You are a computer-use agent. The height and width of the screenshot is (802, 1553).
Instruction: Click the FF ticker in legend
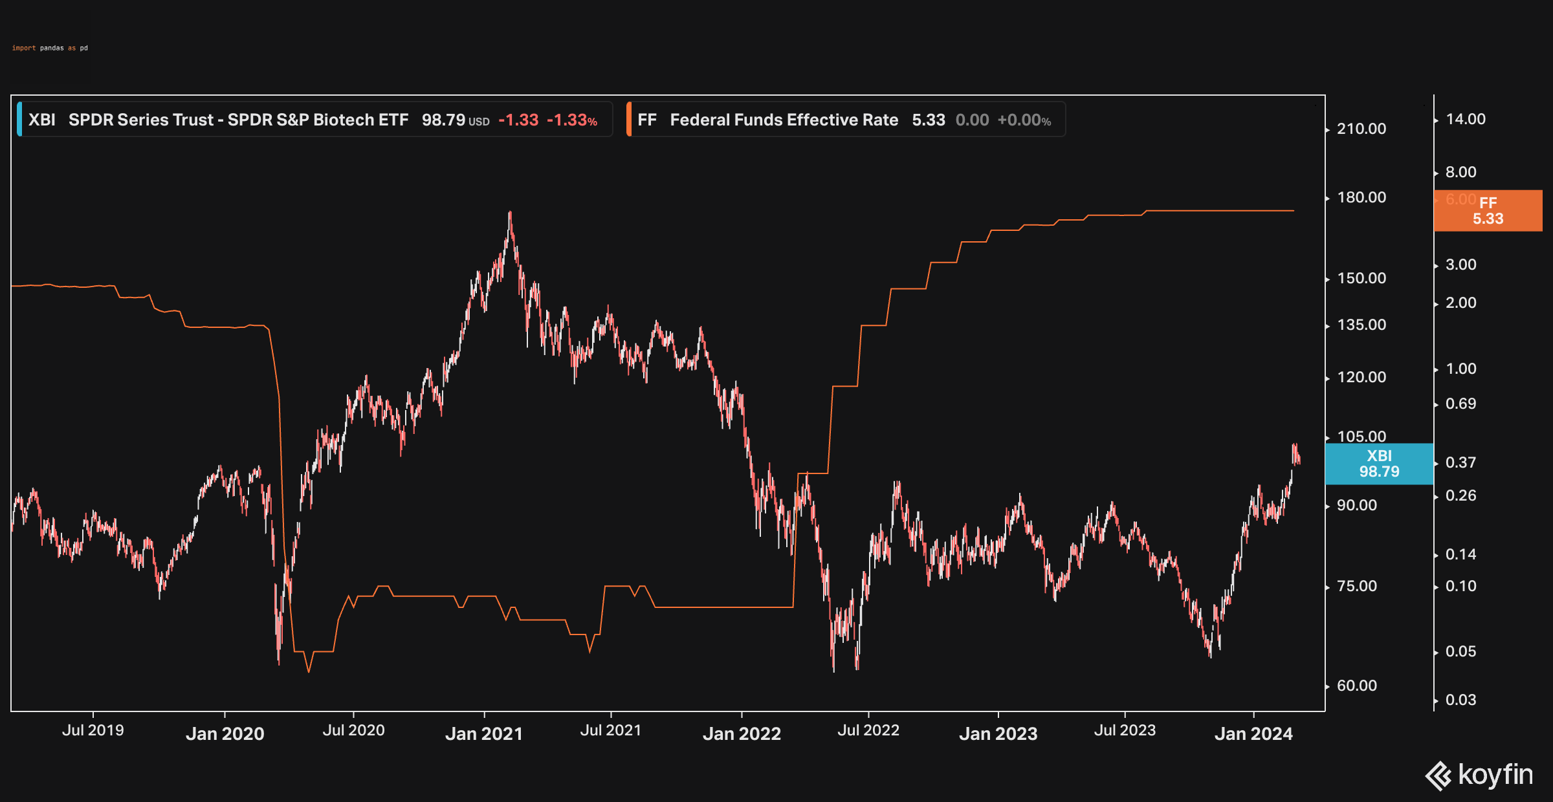[646, 120]
